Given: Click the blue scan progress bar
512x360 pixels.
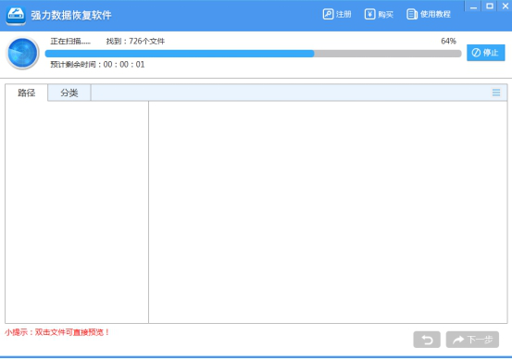Looking at the screenshot, I should (x=253, y=54).
